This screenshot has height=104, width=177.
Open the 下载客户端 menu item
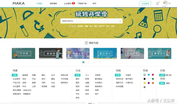pyautogui.click(x=82, y=4)
